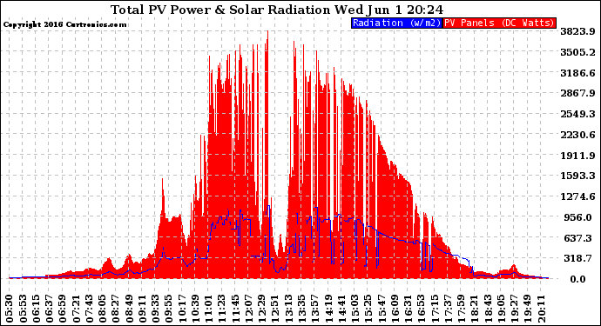Click the 07:43 time label
The width and height of the screenshot is (601, 326).
tap(89, 309)
